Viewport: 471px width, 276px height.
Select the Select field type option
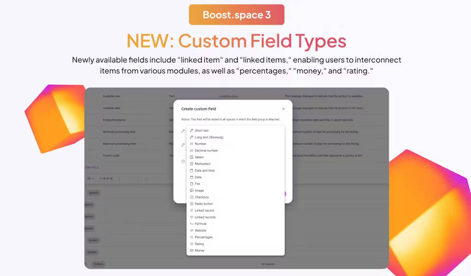click(x=199, y=157)
